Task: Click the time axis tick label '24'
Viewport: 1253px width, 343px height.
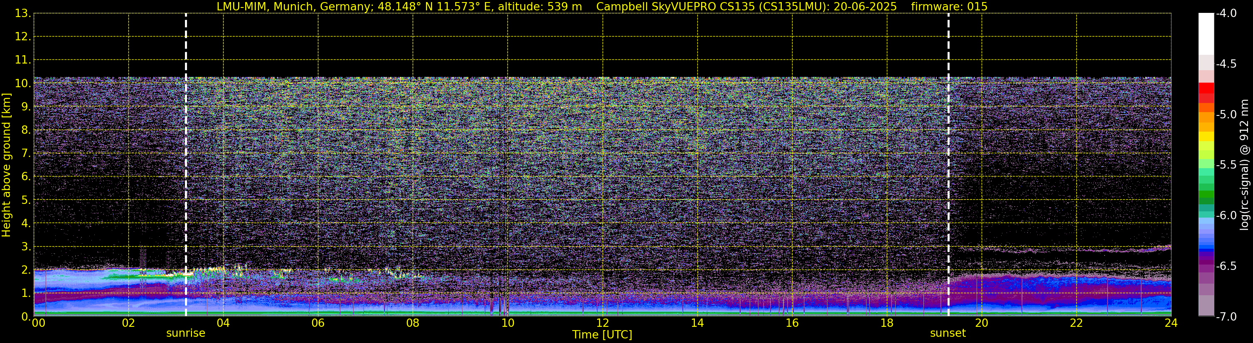Action: (1171, 323)
